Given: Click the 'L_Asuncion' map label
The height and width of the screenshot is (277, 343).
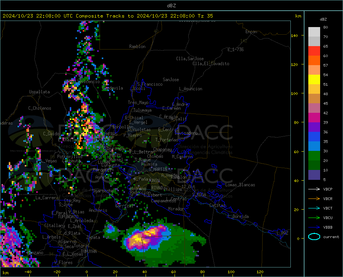Looking at the screenshot, I should point(191,89).
